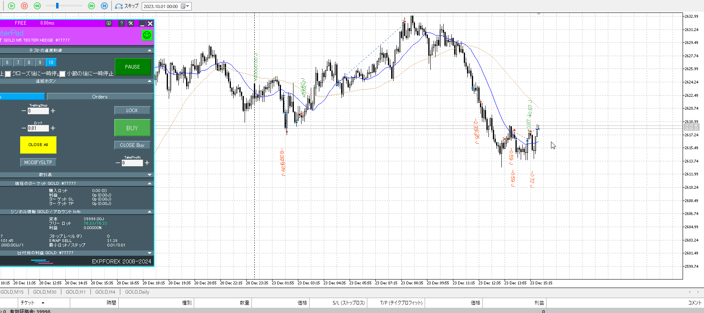Click the question mark help icon
The image size is (704, 313).
point(122,23)
